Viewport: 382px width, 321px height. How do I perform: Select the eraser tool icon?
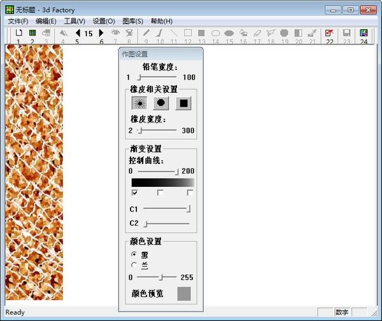point(257,32)
